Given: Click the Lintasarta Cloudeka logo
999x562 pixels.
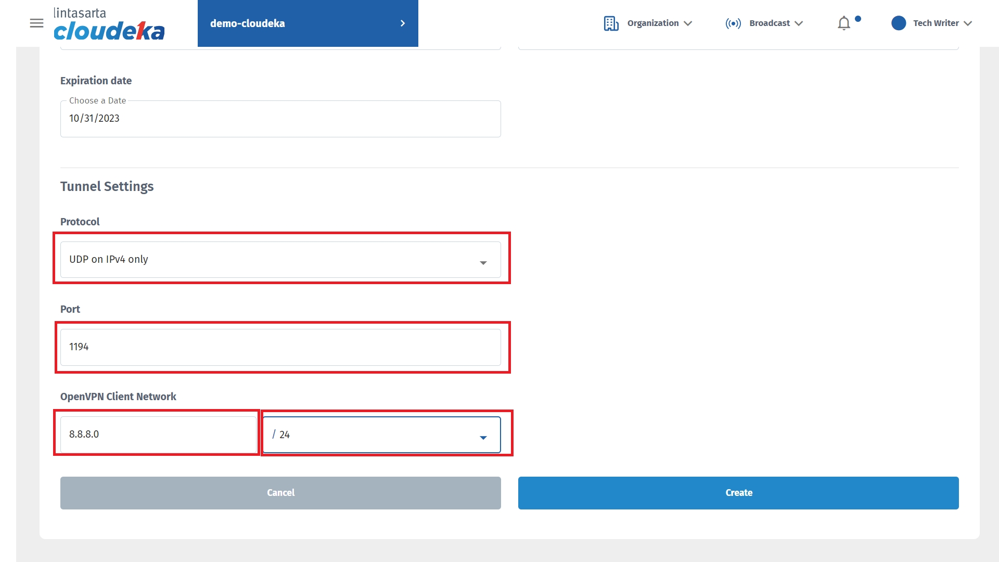Looking at the screenshot, I should [109, 24].
